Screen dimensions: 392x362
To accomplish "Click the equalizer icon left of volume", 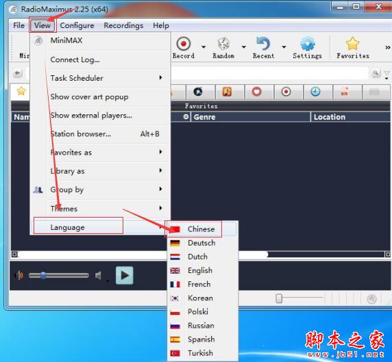I will pos(19,275).
